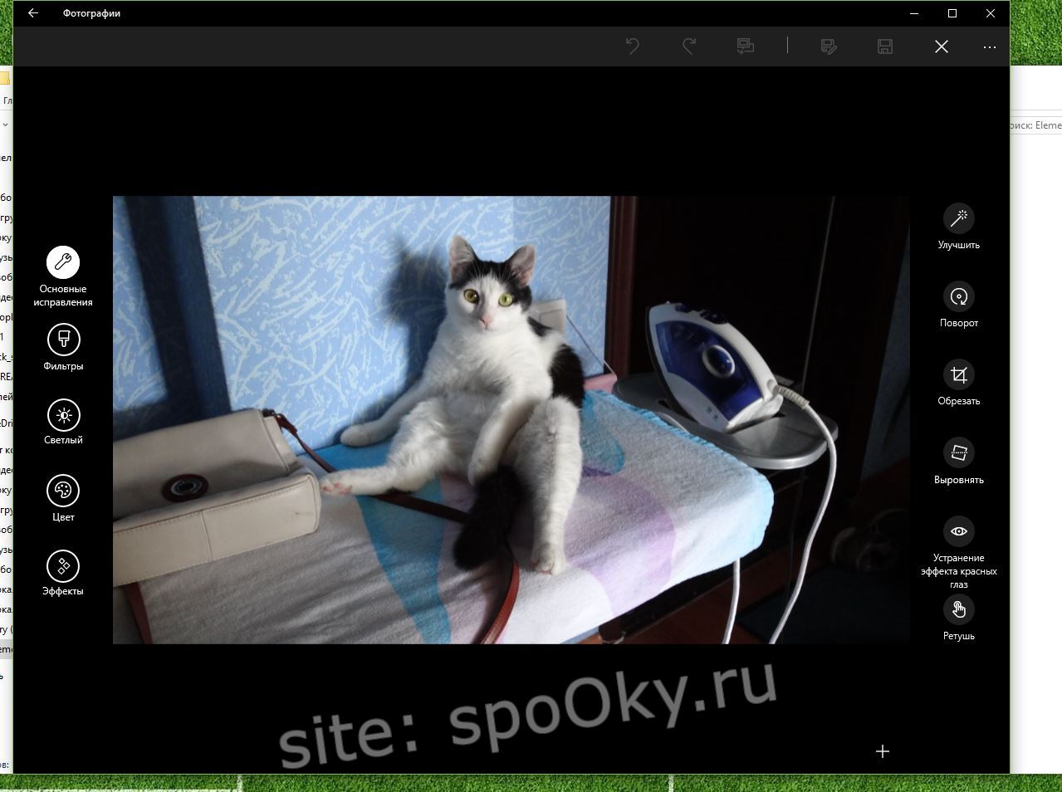1062x792 pixels.
Task: Switch to the Фильтры section
Action: pyautogui.click(x=63, y=339)
